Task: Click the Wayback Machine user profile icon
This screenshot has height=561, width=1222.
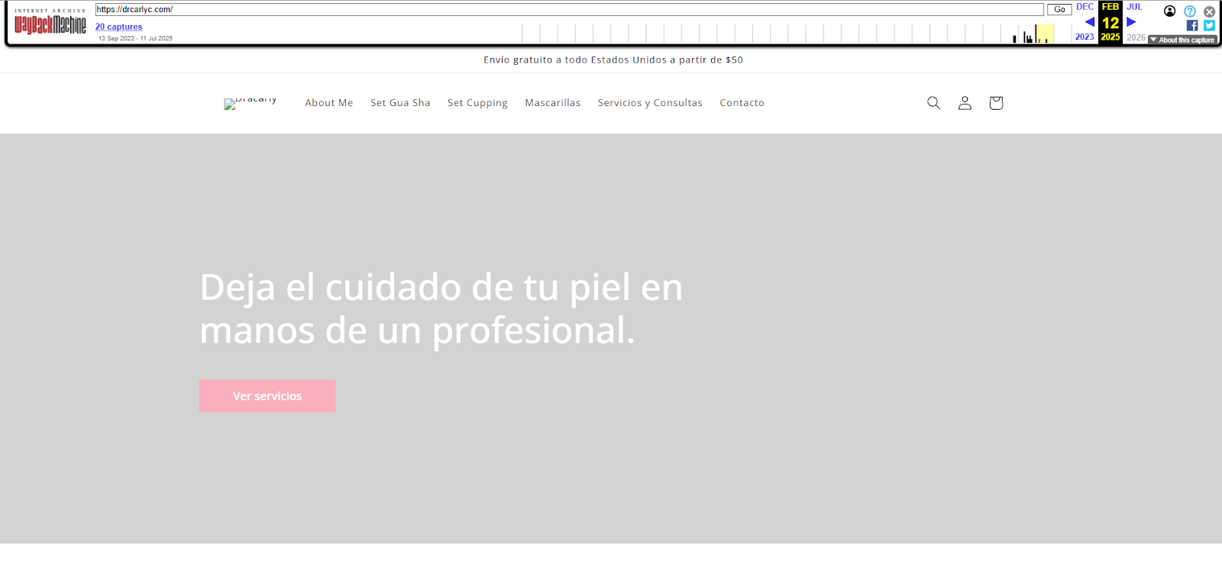Action: (1169, 11)
